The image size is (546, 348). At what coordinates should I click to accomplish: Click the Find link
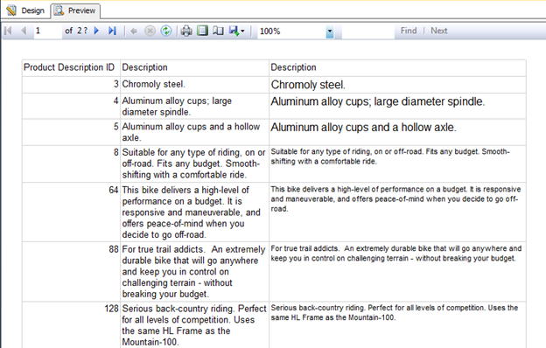(x=409, y=31)
